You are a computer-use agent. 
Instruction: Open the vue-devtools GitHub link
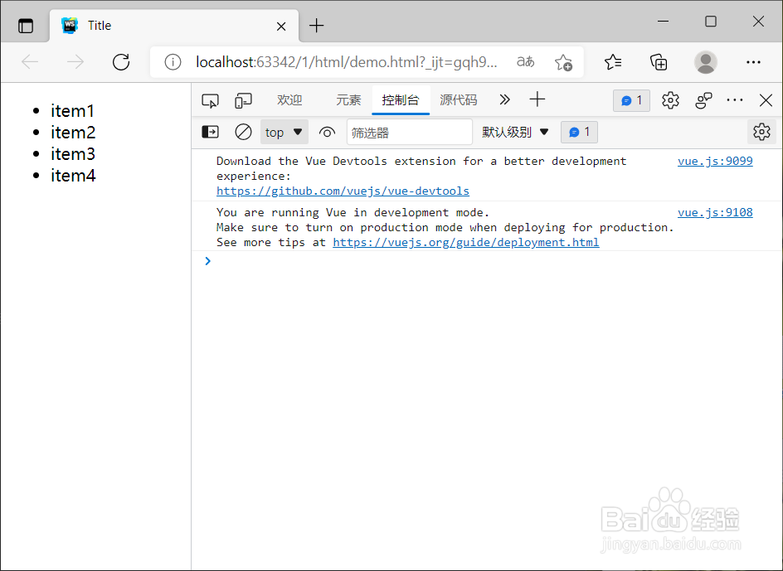(x=343, y=191)
